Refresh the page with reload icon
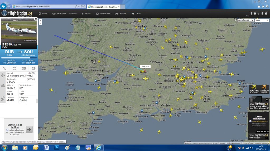This screenshot has width=270, height=151. click(84, 7)
